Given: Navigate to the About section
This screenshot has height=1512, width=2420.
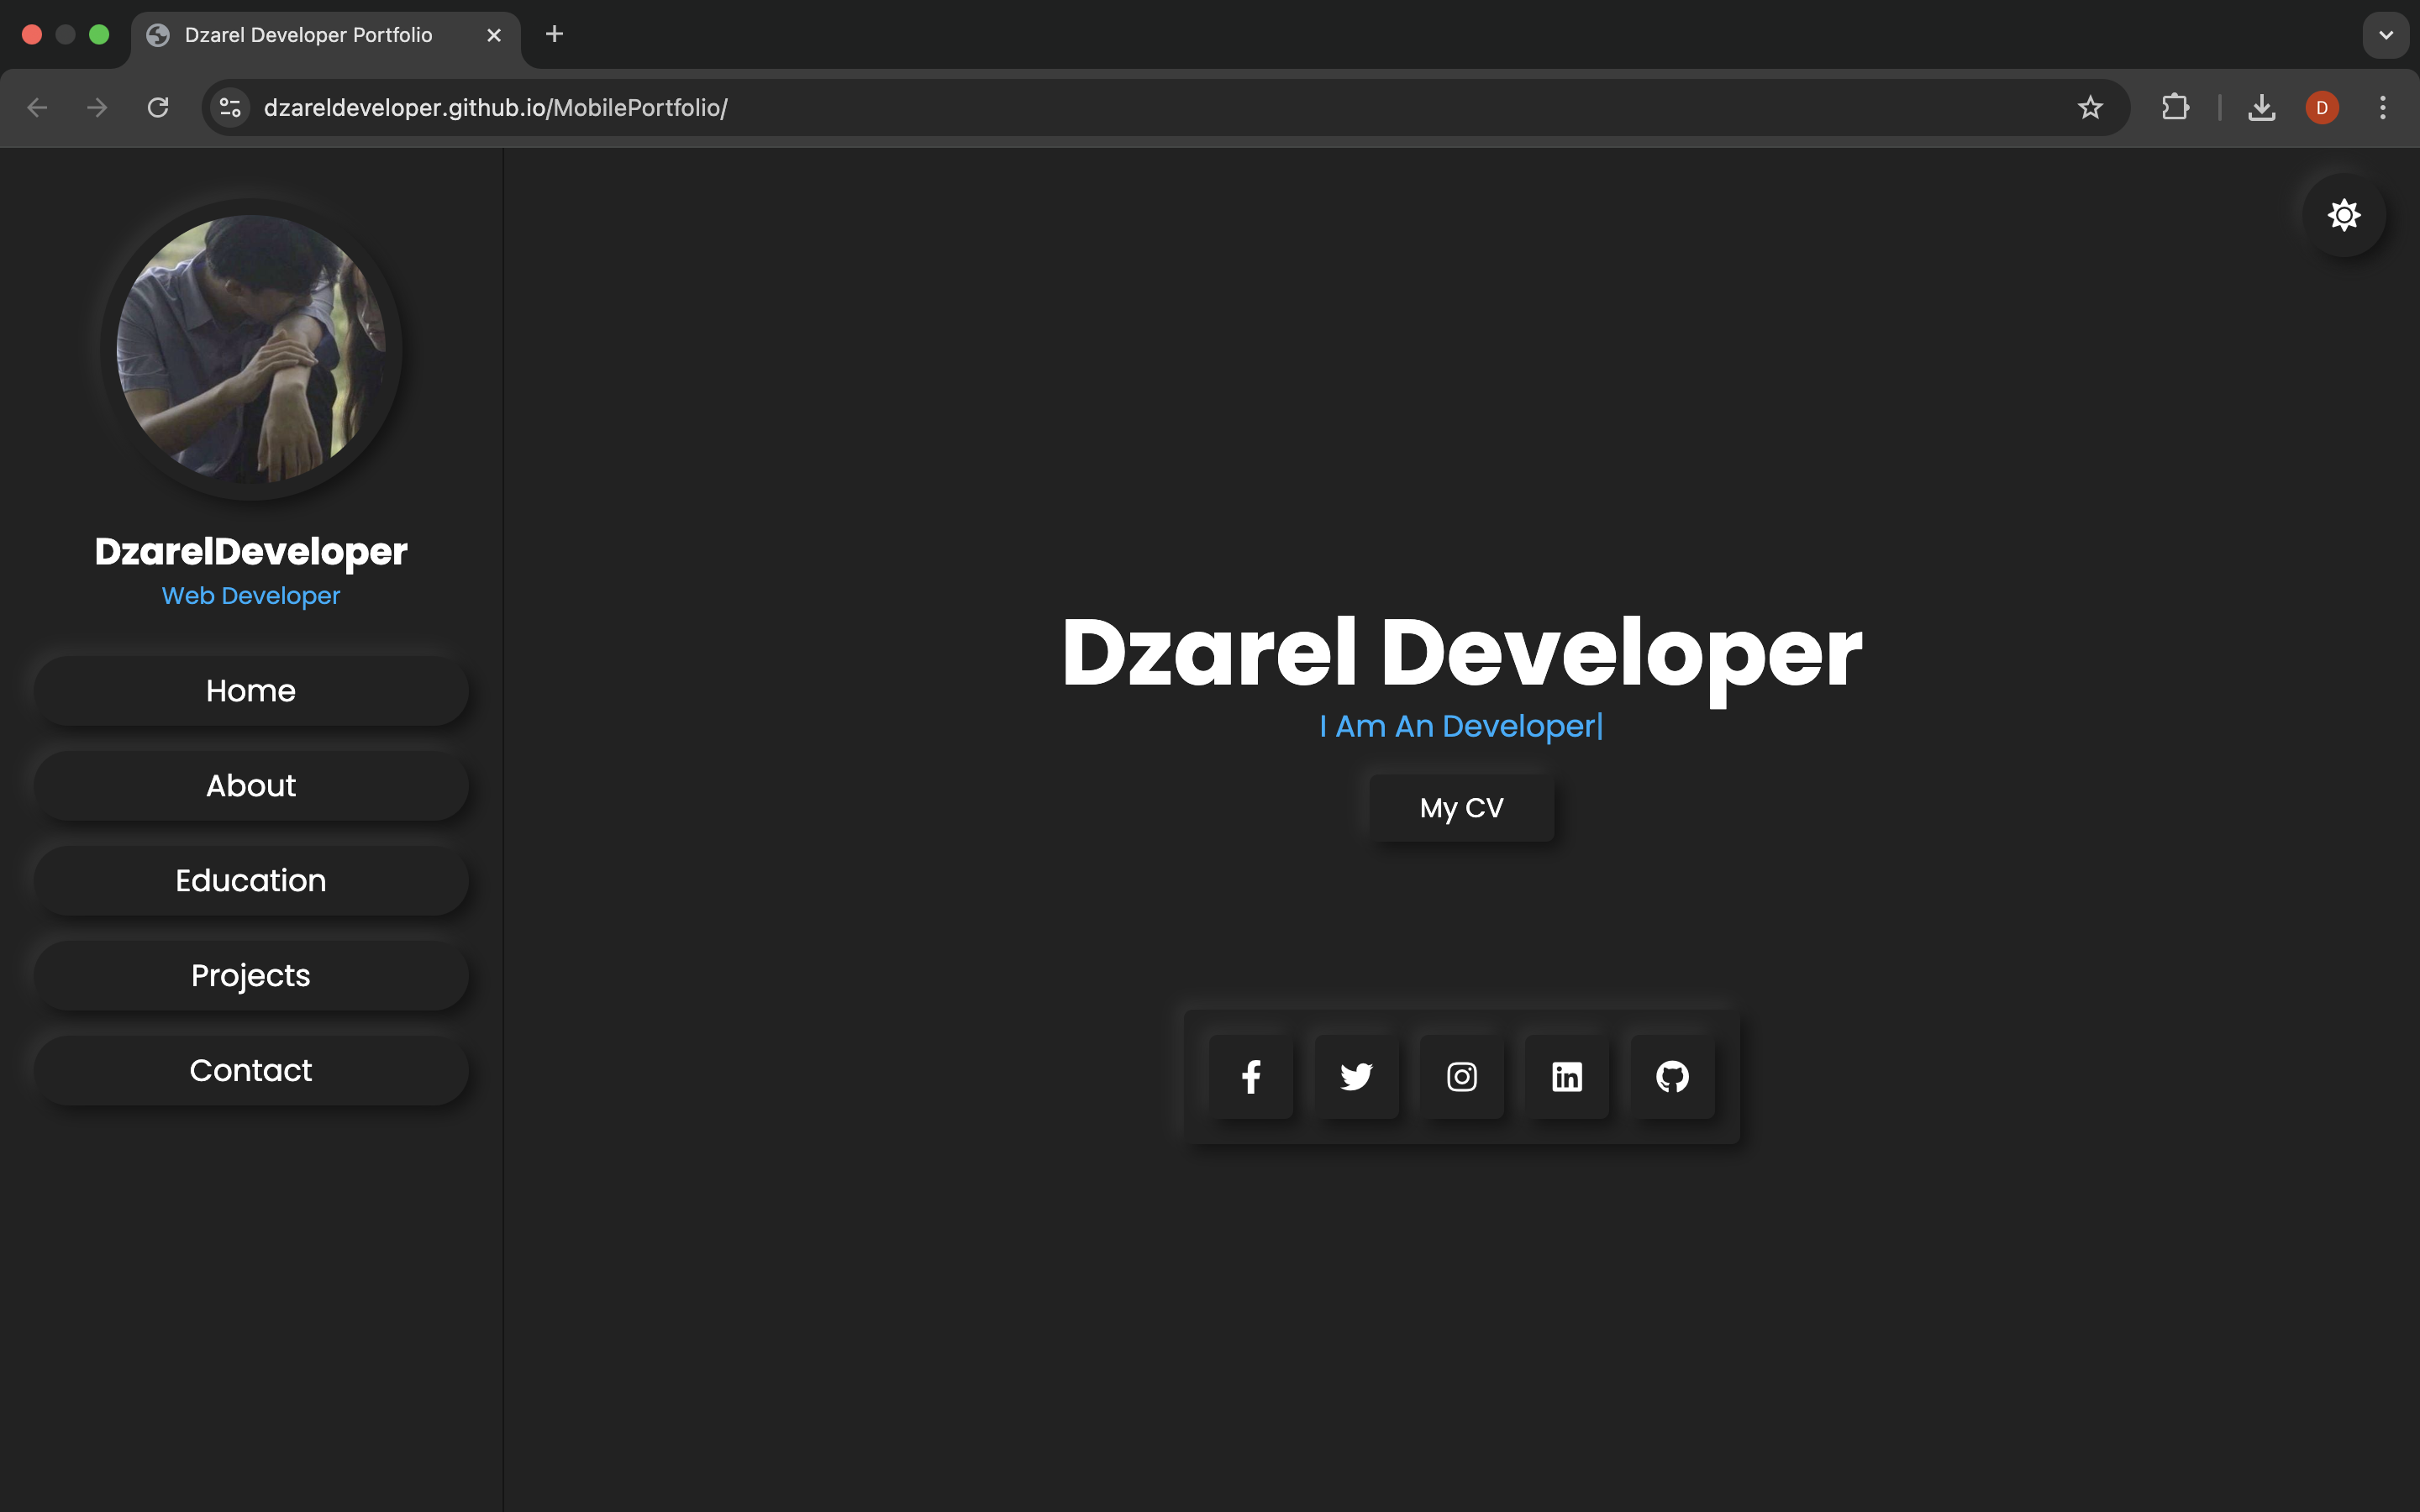Looking at the screenshot, I should [x=251, y=786].
